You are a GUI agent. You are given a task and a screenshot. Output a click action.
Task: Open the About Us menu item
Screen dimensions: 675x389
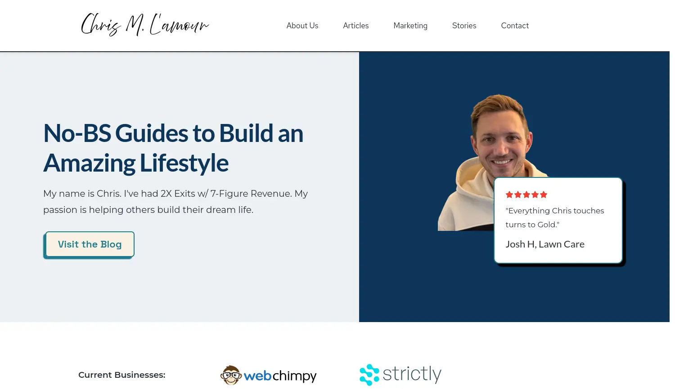302,26
